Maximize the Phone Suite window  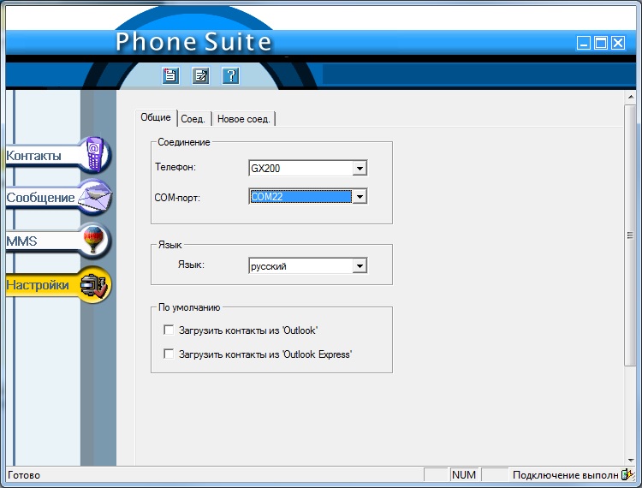click(601, 43)
